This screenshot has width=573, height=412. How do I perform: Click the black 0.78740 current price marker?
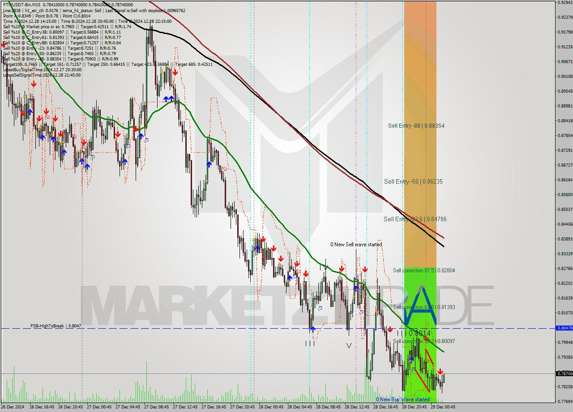564,373
